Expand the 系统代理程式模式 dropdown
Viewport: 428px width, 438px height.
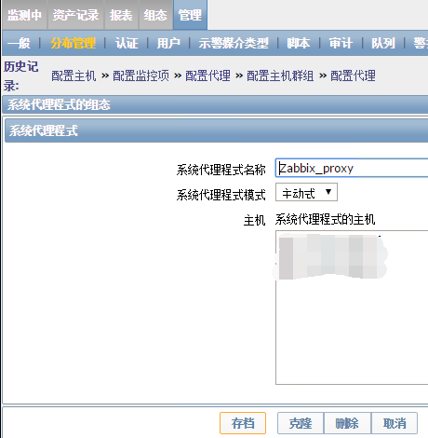(306, 192)
